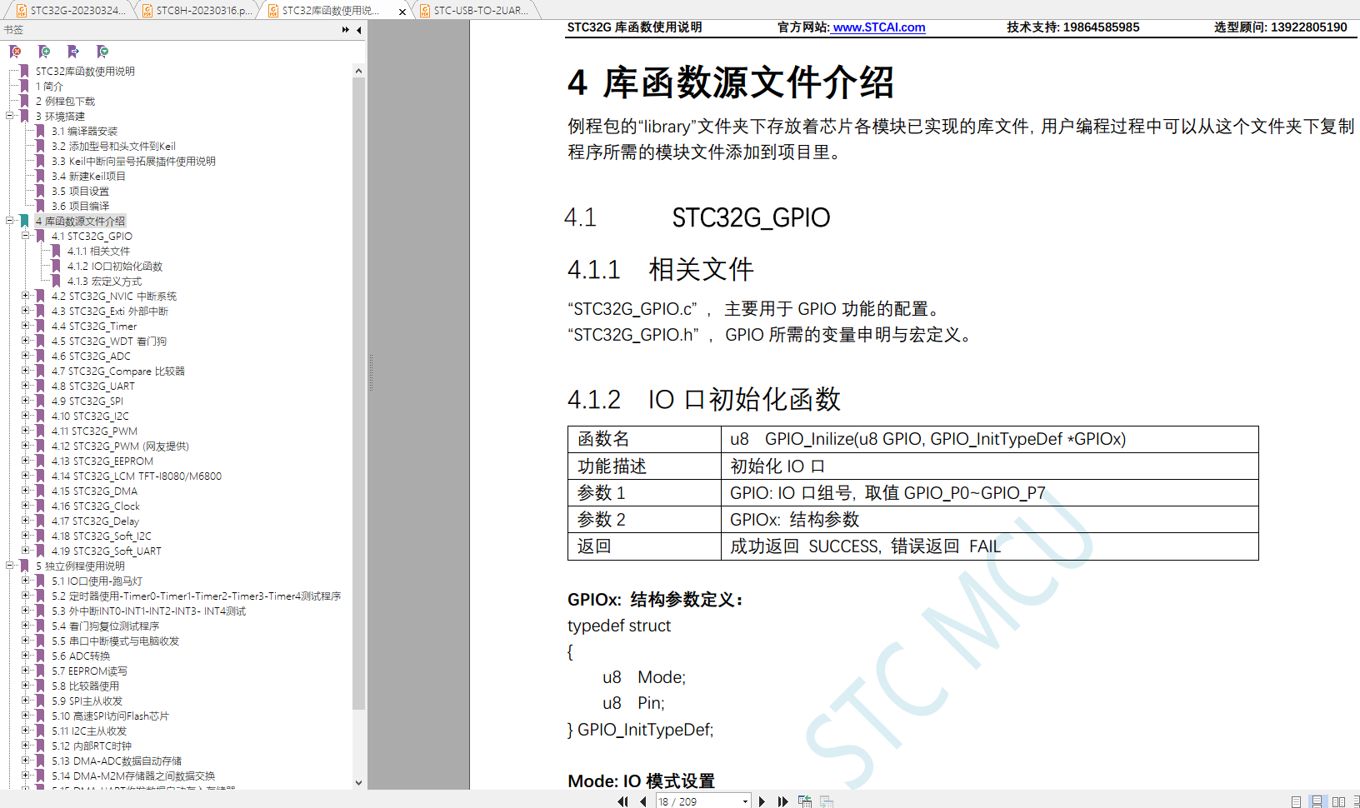Expand the 4.6 STC32G_ADC bookmark node

[x=26, y=357]
